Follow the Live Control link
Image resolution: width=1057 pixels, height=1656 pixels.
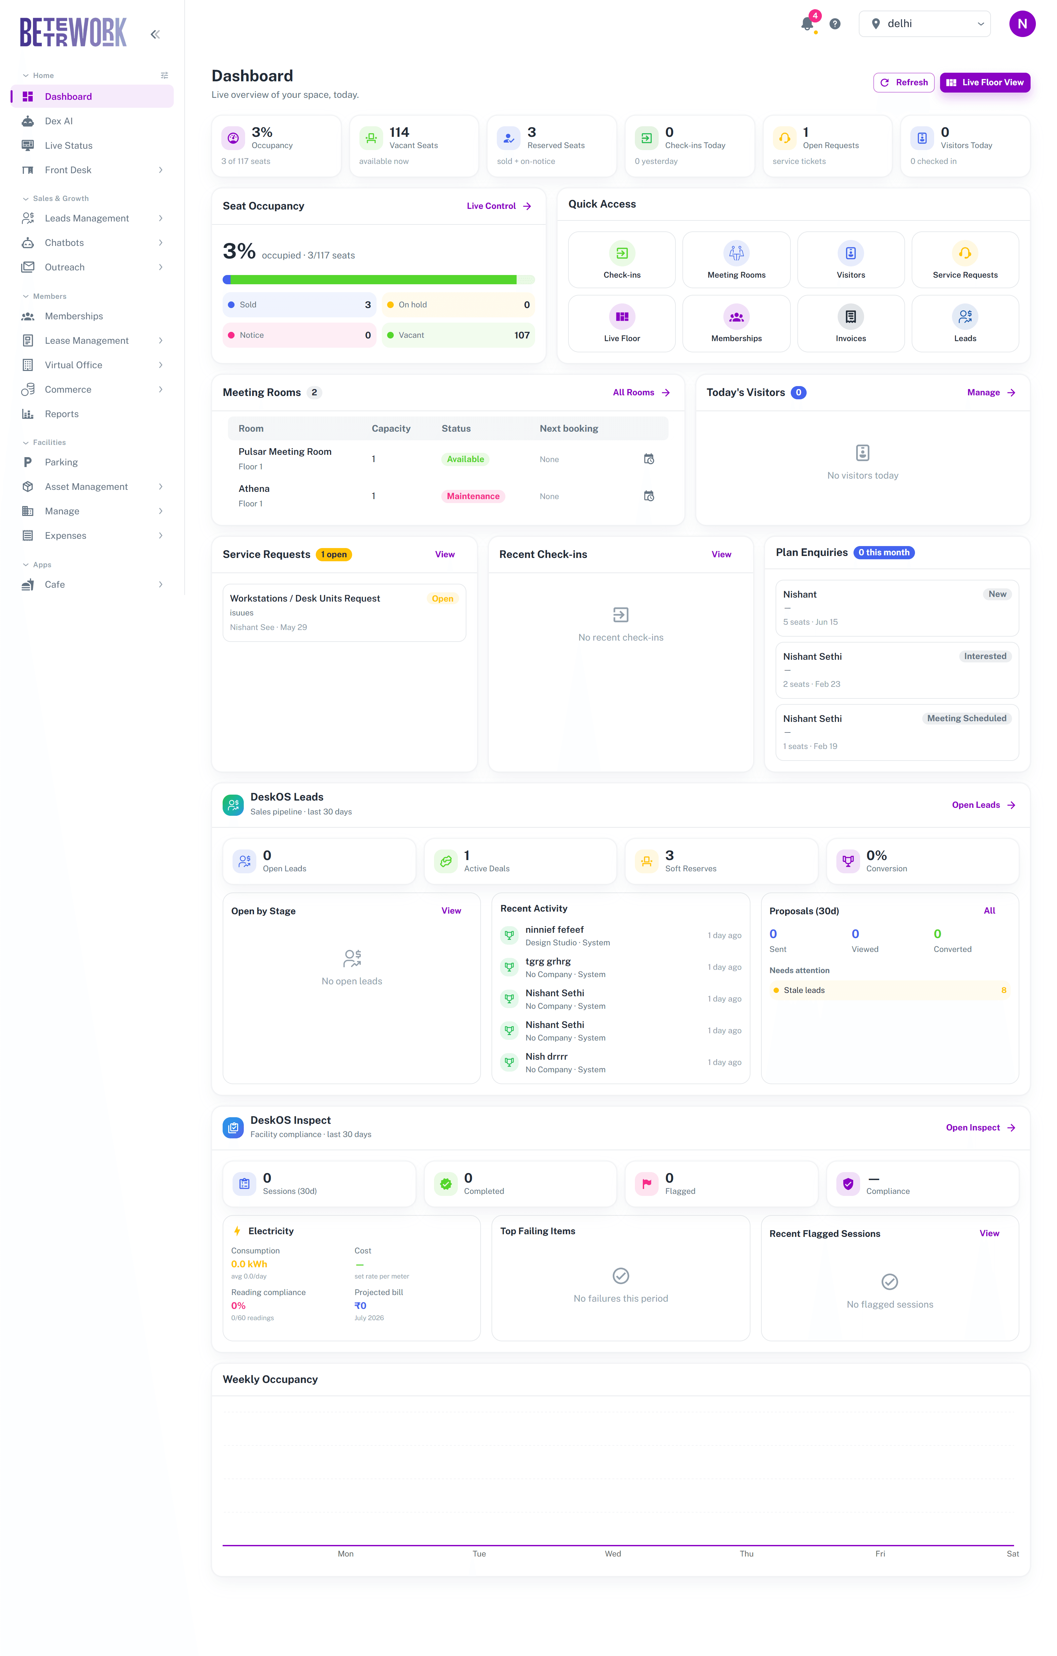tap(499, 206)
